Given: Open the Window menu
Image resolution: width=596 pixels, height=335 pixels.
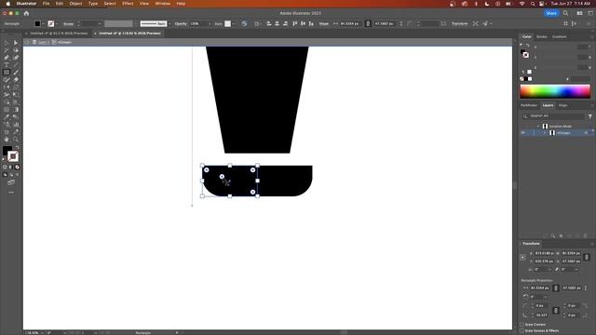Looking at the screenshot, I should point(163,4).
